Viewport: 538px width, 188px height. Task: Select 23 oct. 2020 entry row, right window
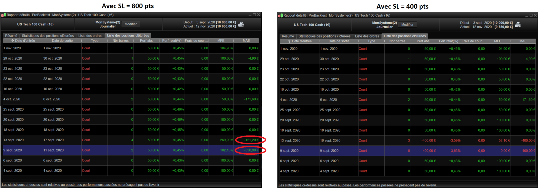point(408,69)
